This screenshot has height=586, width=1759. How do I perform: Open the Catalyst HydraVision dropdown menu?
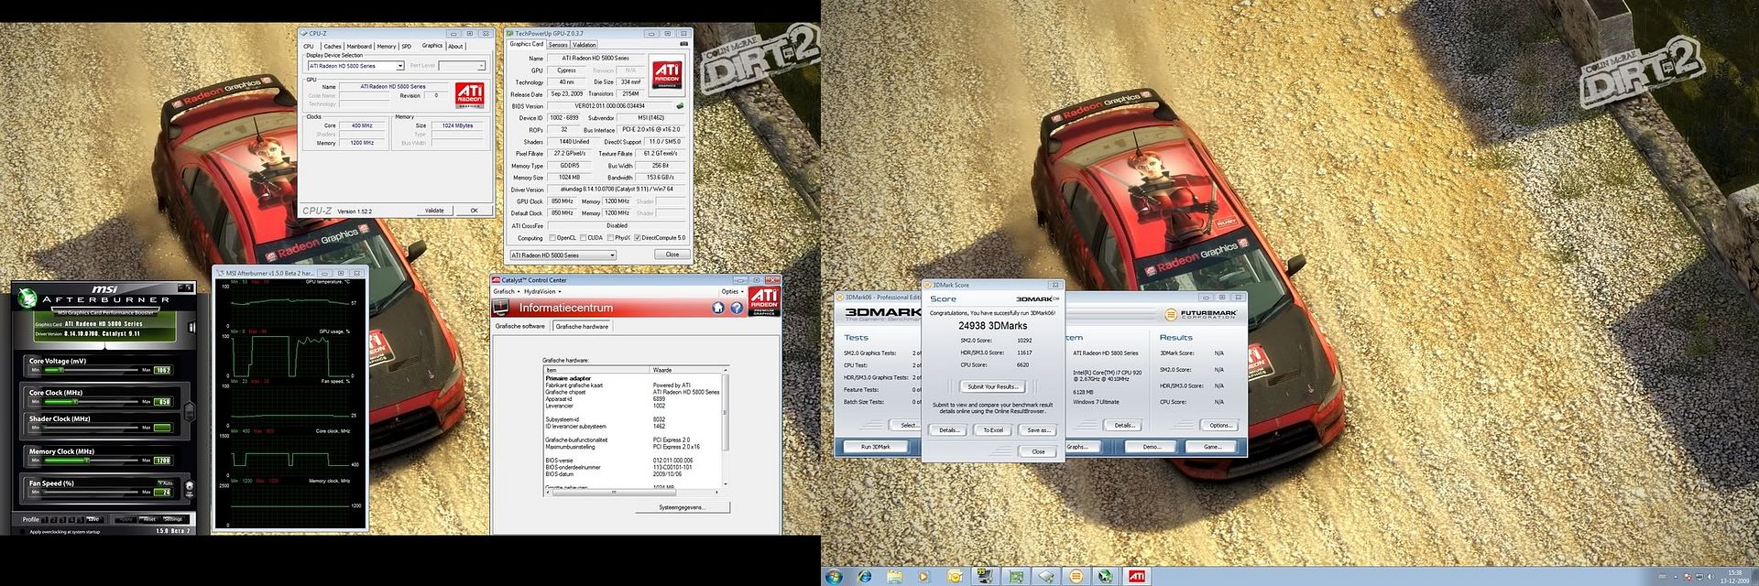[542, 292]
